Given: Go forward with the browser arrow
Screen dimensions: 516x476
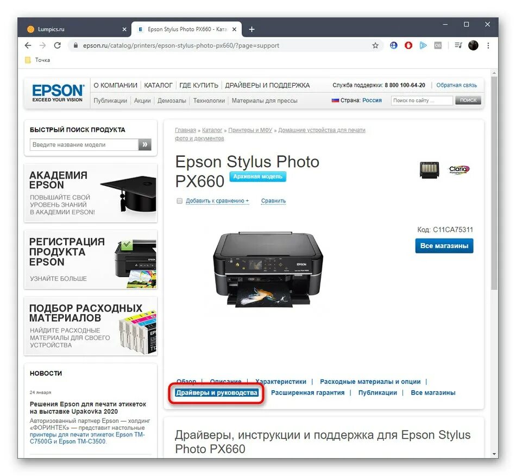Looking at the screenshot, I should 42,46.
